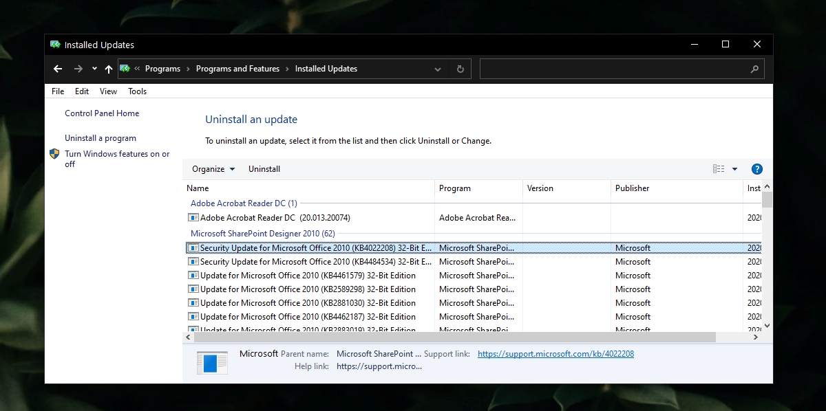Go back with the back arrow
The width and height of the screenshot is (826, 411).
(58, 69)
